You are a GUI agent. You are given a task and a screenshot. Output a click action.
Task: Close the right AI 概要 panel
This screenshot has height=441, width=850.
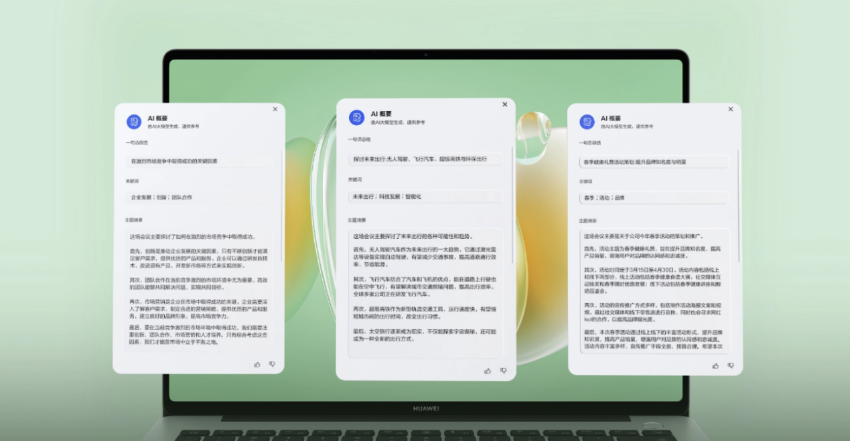730,109
